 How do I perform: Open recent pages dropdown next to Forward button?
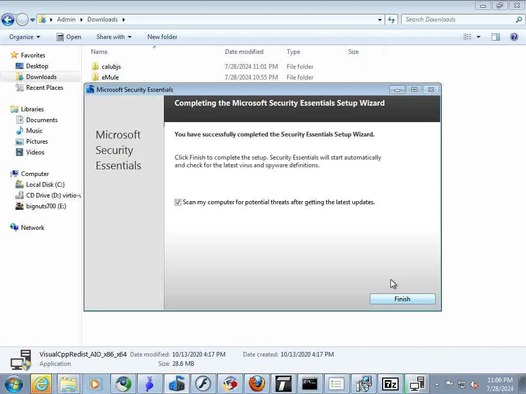(32, 20)
